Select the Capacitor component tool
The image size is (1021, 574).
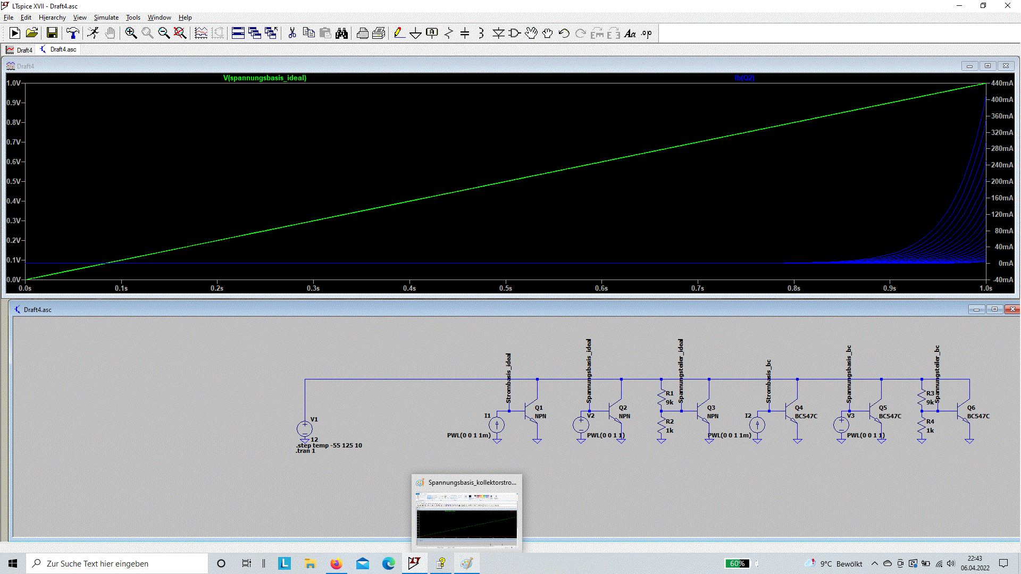point(465,33)
